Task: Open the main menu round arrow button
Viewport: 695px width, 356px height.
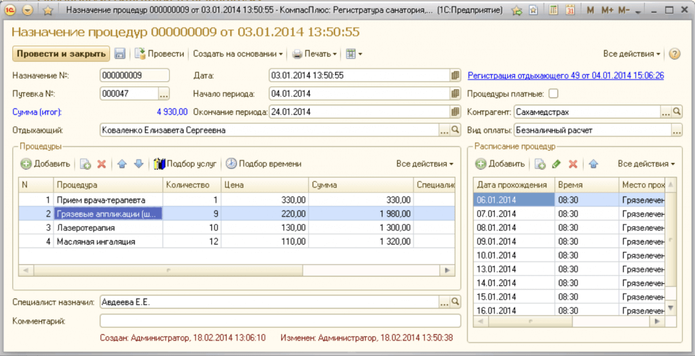Action: [27, 10]
